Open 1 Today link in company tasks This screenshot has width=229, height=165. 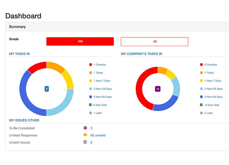coord(209,73)
